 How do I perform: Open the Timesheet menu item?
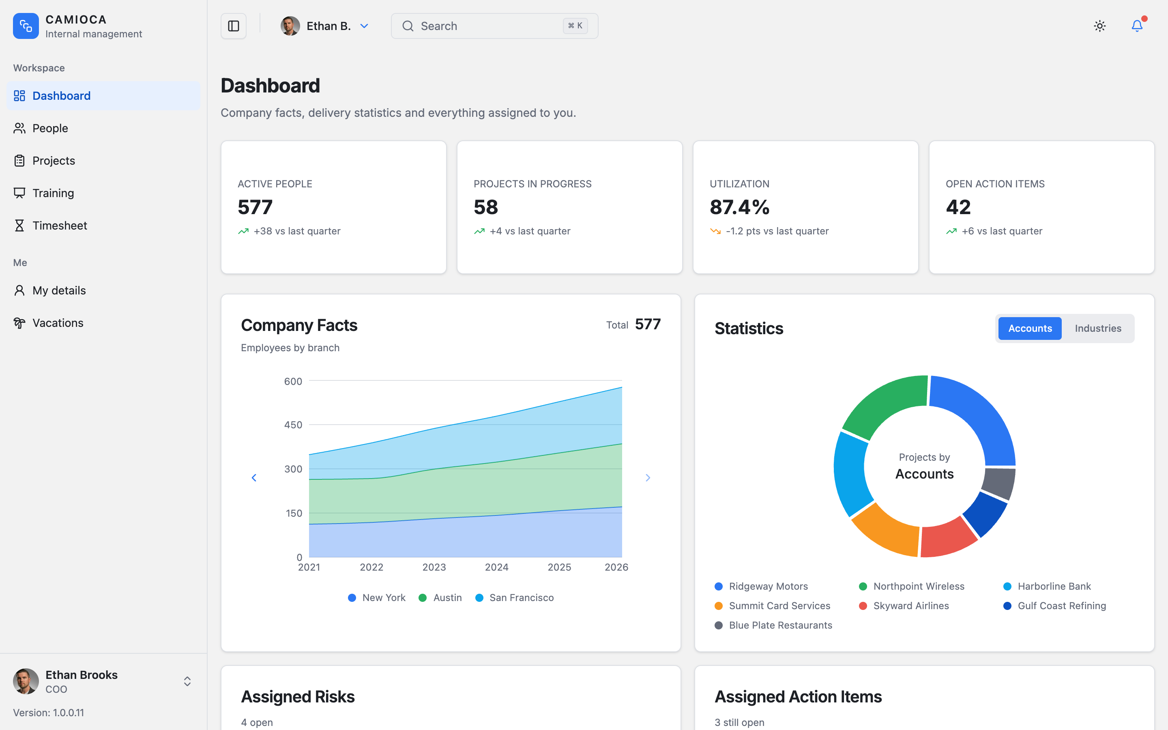pyautogui.click(x=103, y=225)
